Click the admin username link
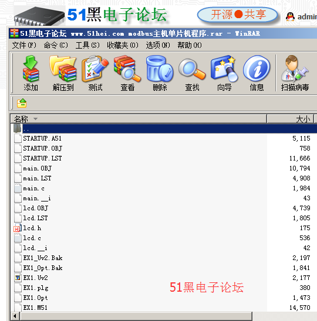Viewport: 317px width, 321px height. coord(307,17)
